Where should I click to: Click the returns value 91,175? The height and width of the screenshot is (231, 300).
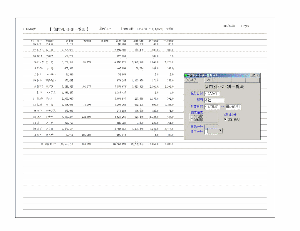(87, 86)
